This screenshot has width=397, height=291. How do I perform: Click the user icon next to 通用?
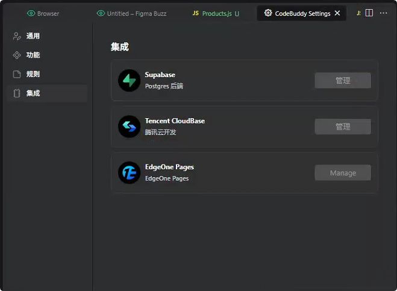pos(17,36)
